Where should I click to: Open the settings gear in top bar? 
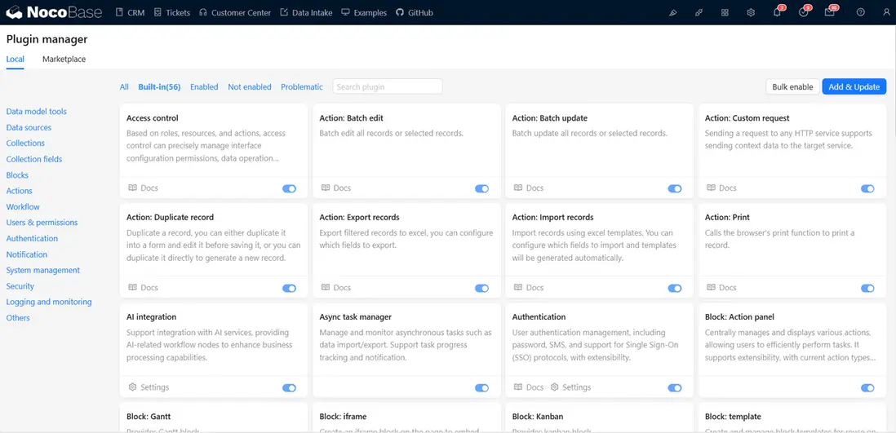(751, 12)
